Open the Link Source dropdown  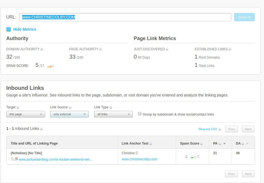click(x=69, y=114)
